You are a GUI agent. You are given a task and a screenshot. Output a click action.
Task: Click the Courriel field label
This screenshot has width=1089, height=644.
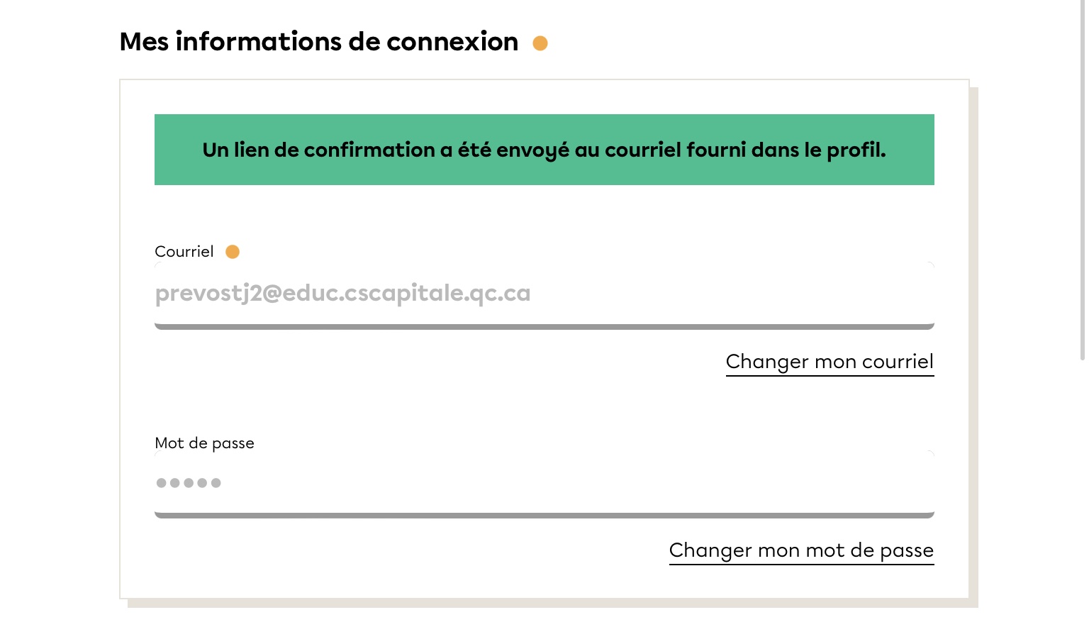184,252
